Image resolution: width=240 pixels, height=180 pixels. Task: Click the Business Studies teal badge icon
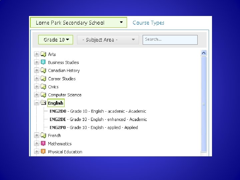pos(43,62)
